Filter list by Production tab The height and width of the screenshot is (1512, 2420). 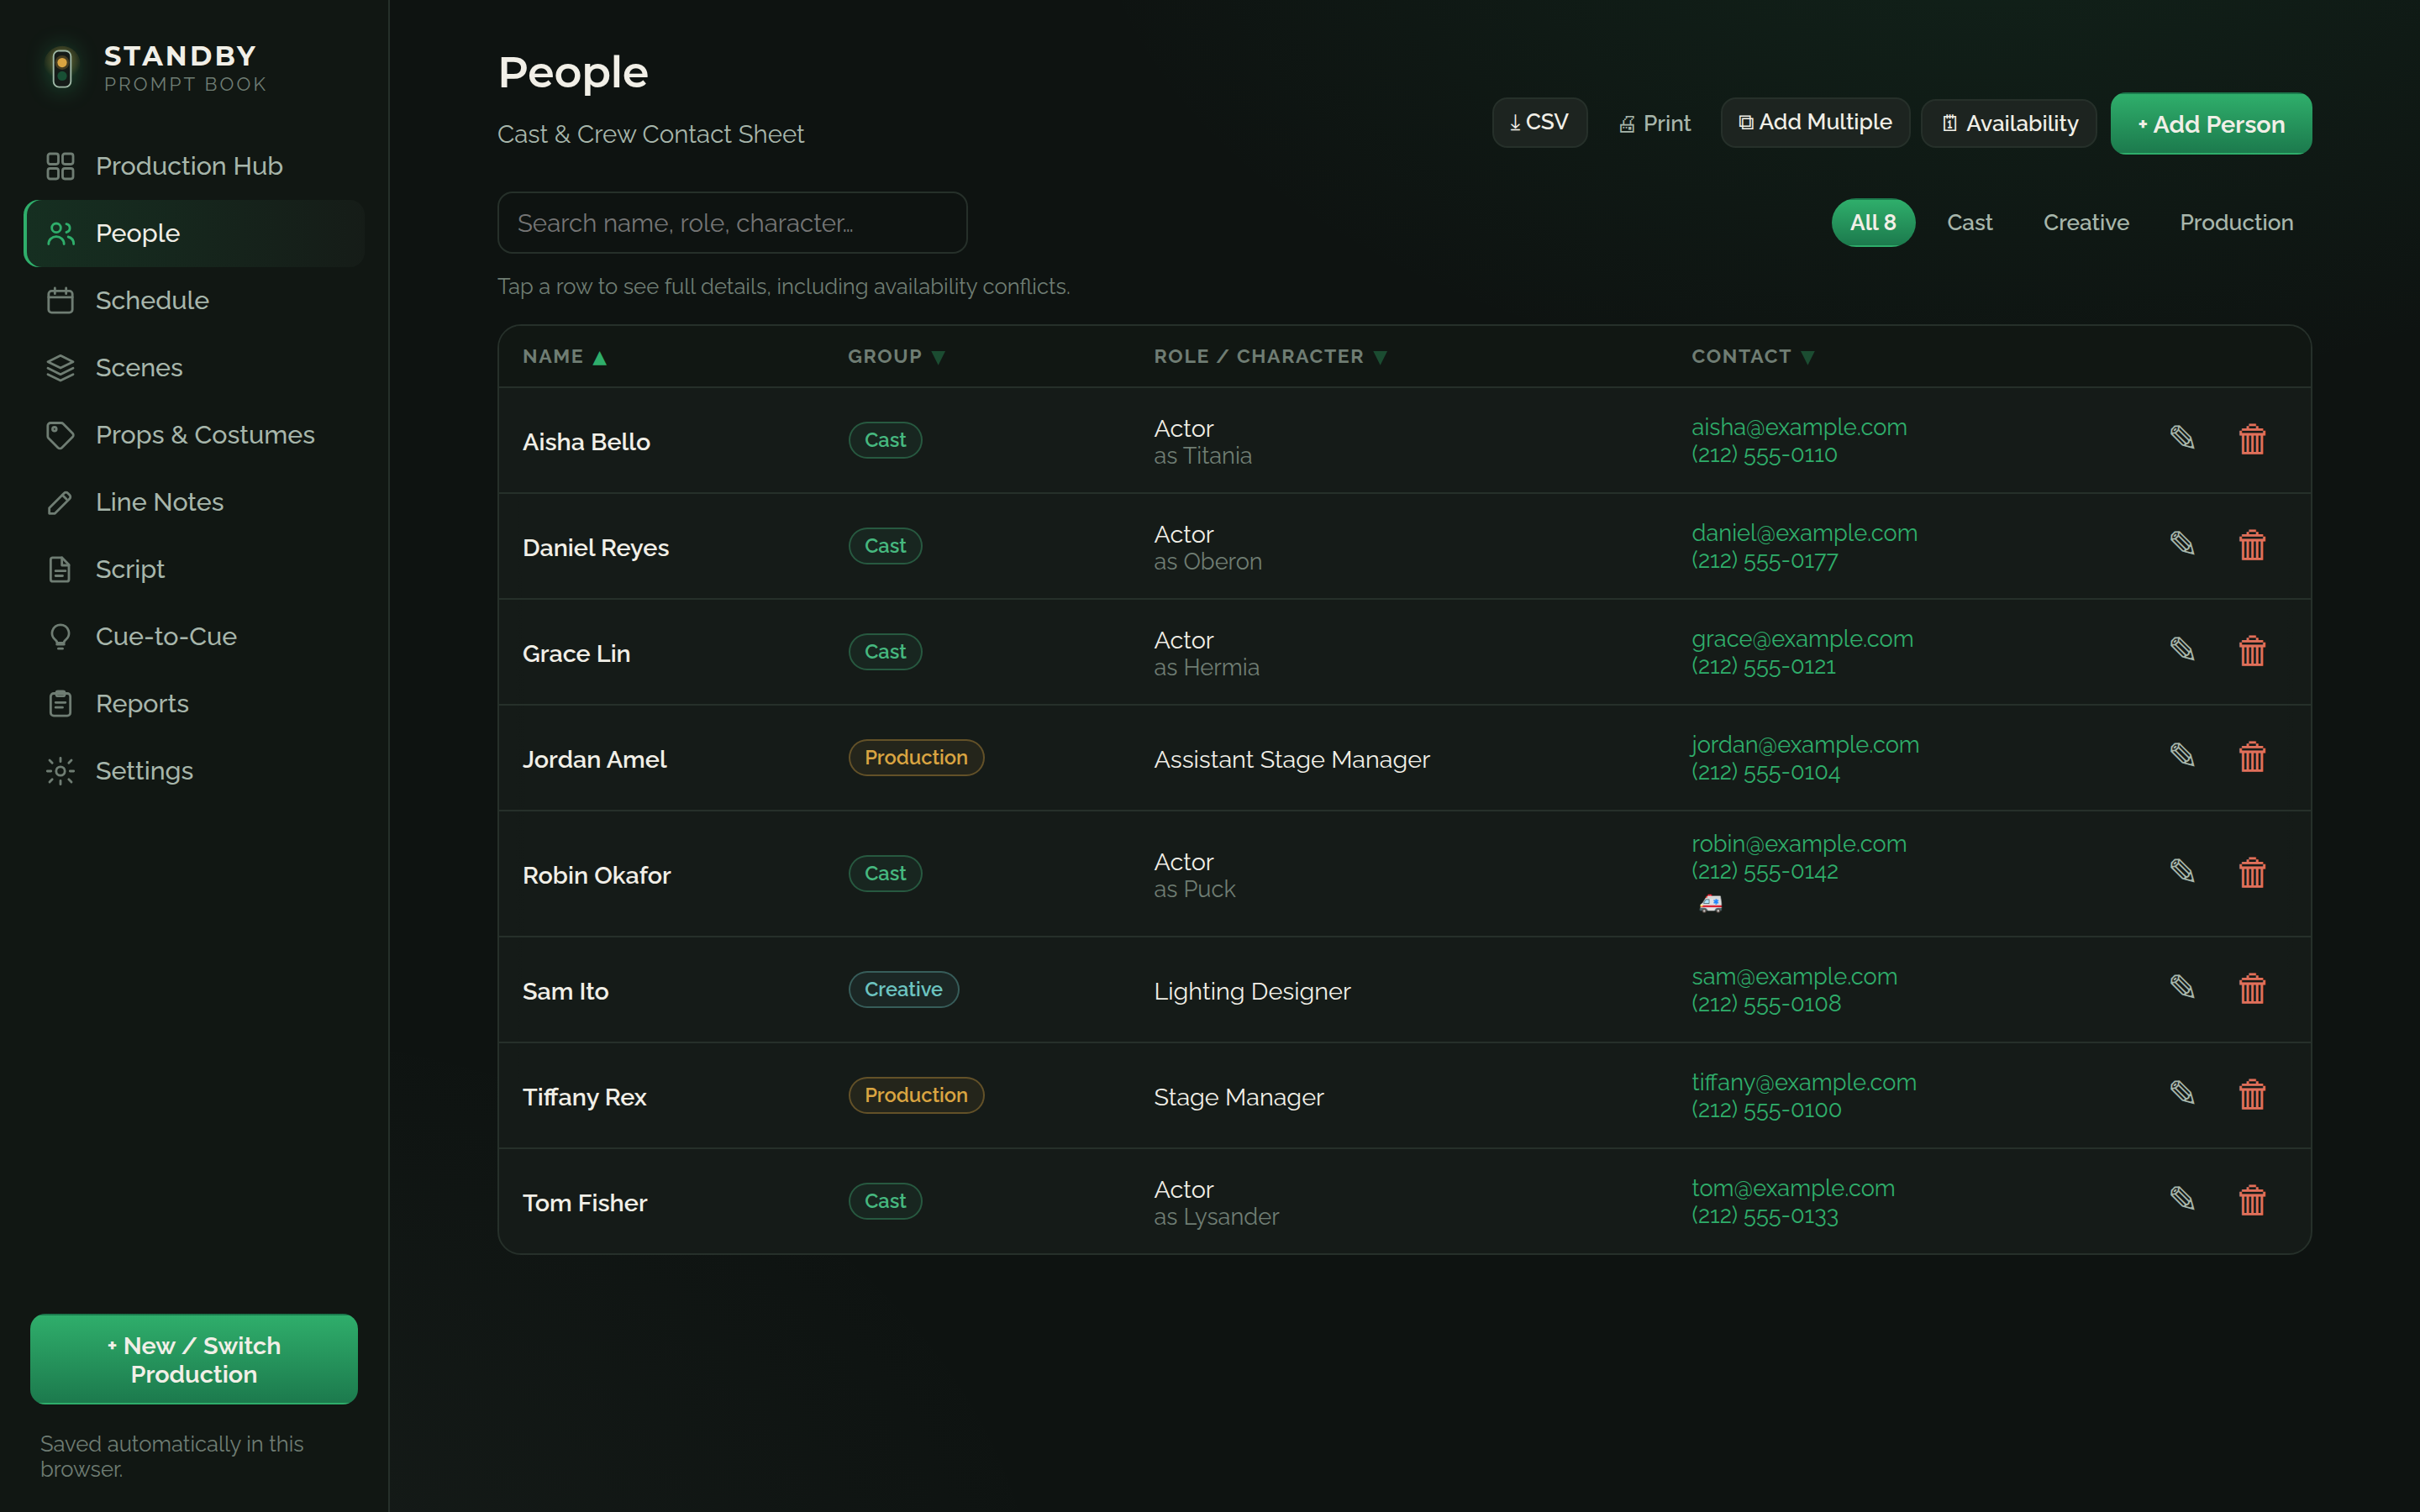(x=2236, y=223)
